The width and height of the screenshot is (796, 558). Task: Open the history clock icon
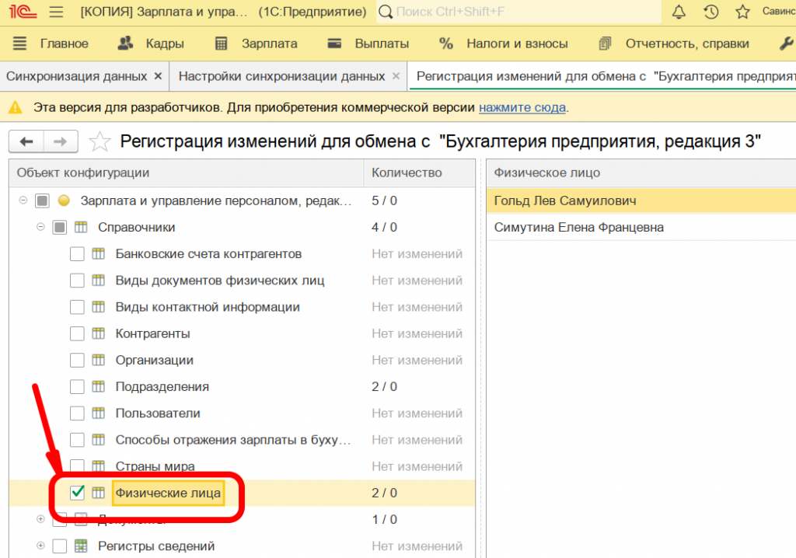click(710, 11)
